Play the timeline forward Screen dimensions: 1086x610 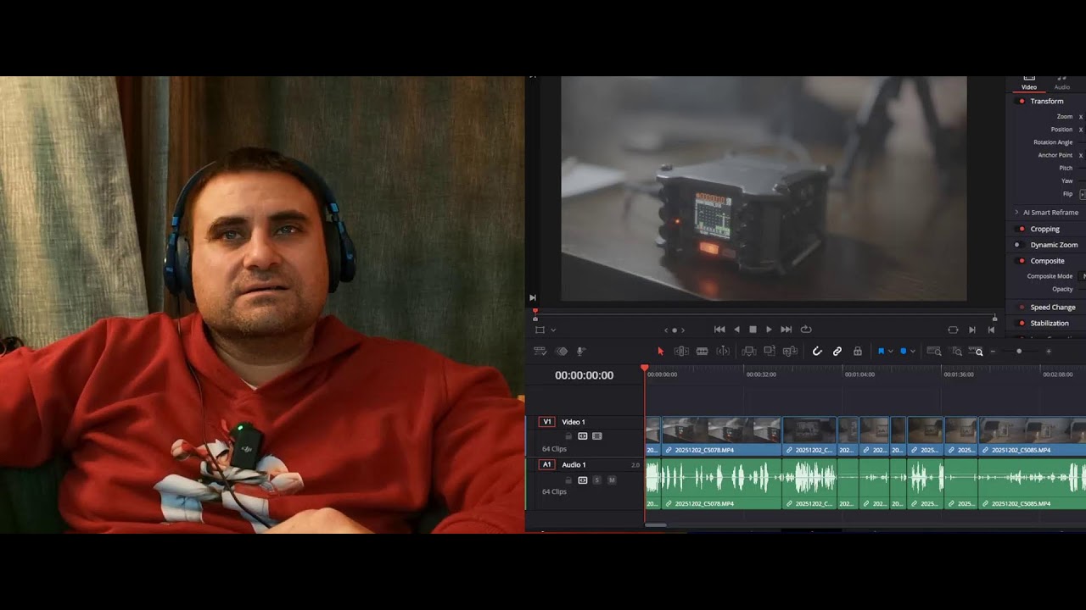[769, 330]
